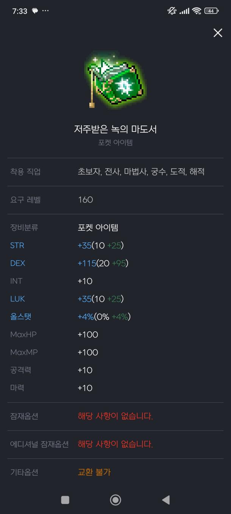231x514 pixels.
Task: Tap the cellular signal strength icon
Action: tap(184, 11)
